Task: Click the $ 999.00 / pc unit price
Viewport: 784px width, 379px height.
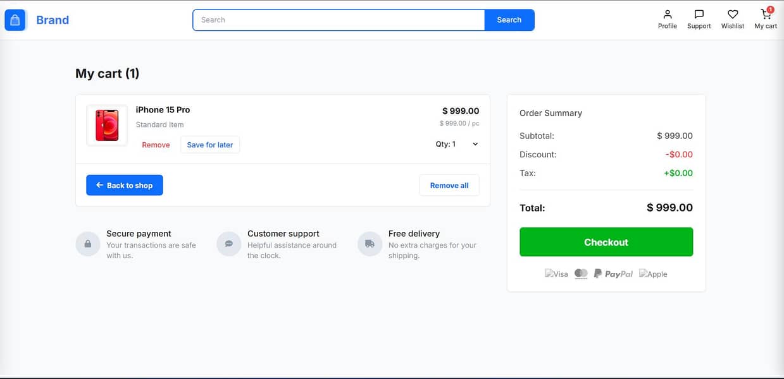Action: pyautogui.click(x=459, y=124)
